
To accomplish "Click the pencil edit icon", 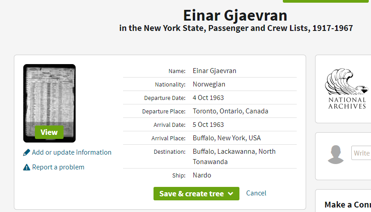I will click(26, 152).
